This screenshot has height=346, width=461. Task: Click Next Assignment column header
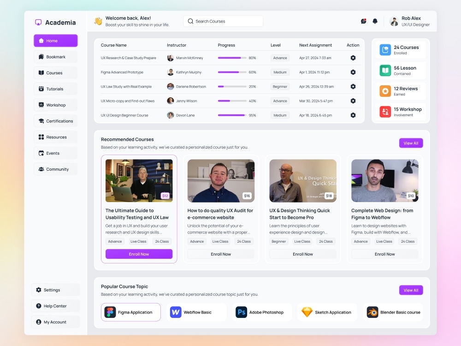coord(315,45)
